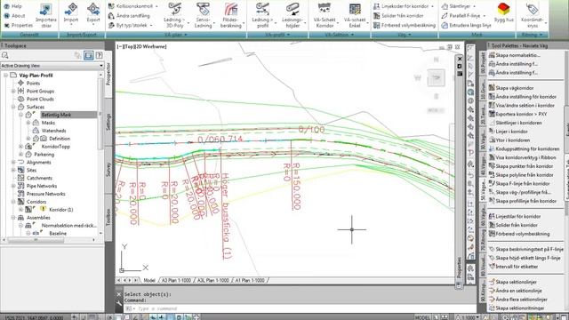569x320 pixels.
Task: Toggle the Toolspace panel display button
Action: [x=89, y=55]
